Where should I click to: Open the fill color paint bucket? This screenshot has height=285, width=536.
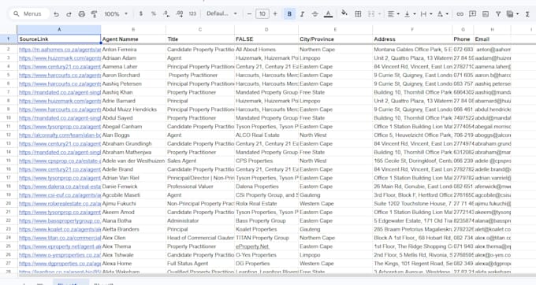coord(344,13)
